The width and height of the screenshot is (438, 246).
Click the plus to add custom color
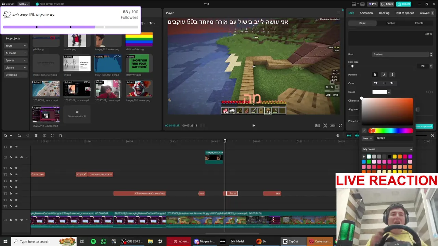pyautogui.click(x=364, y=156)
